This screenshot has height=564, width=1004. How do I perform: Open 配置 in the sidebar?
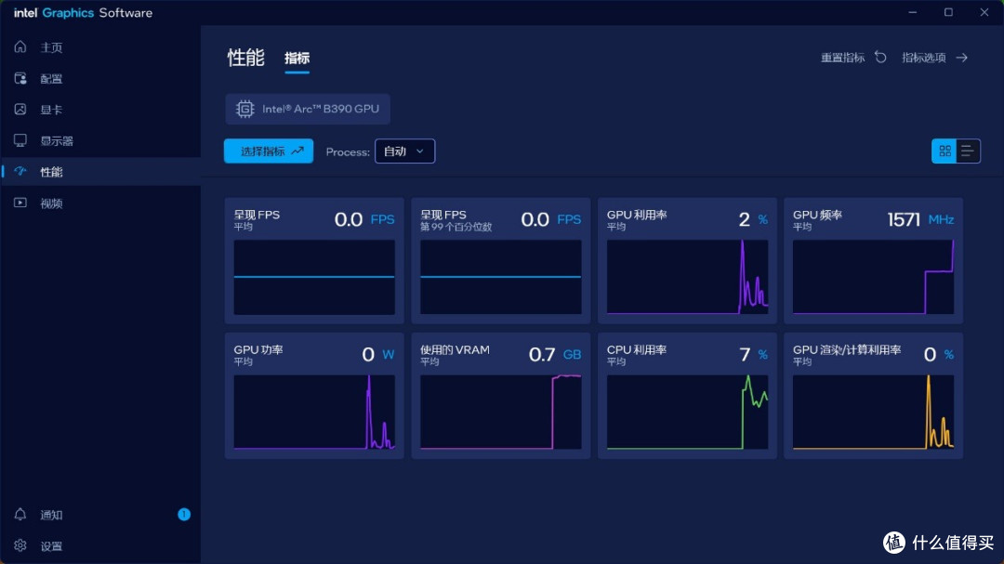(x=101, y=79)
